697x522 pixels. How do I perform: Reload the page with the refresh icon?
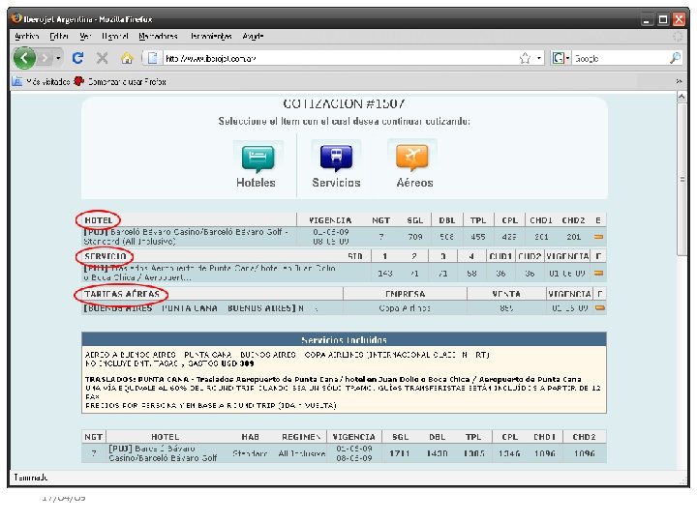77,58
